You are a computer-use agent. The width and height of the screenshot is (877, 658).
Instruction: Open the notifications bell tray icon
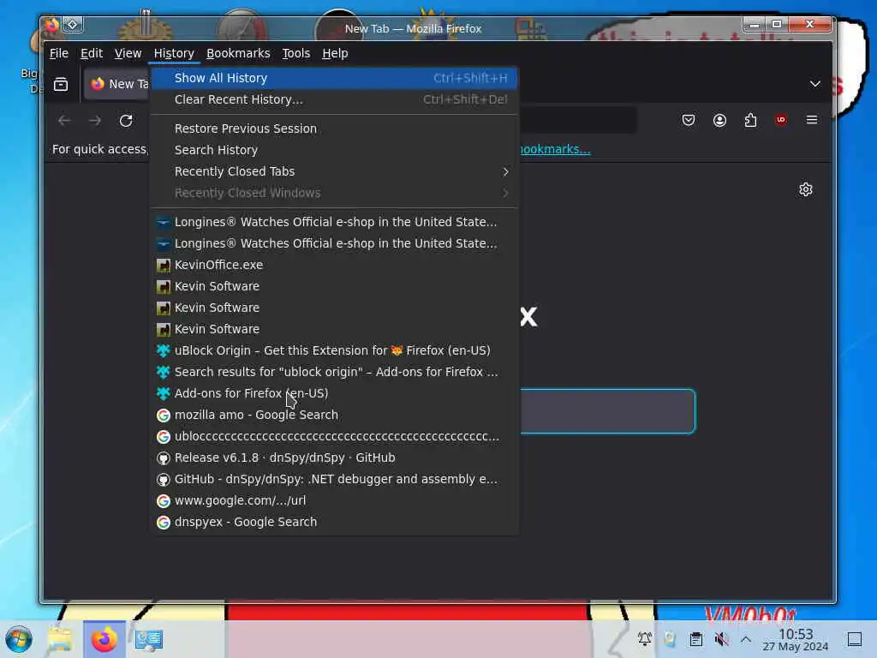pyautogui.click(x=644, y=639)
